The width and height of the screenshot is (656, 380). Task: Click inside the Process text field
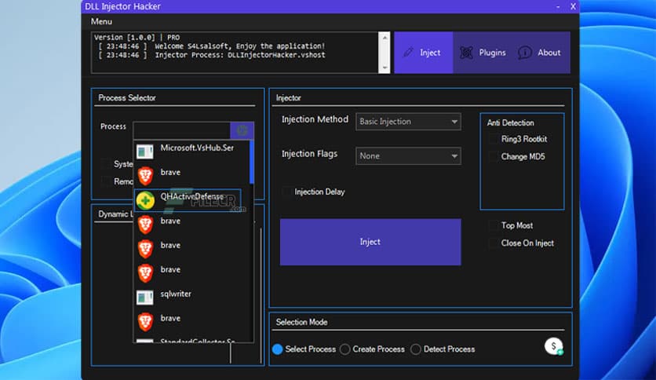coord(181,130)
